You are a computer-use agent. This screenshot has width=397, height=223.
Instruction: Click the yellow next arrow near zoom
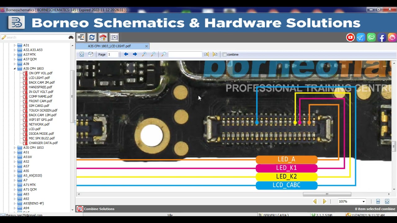point(324,201)
